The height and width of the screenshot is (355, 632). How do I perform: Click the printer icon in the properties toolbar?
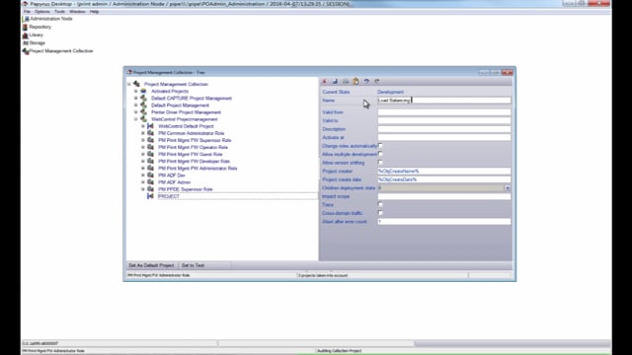click(346, 81)
